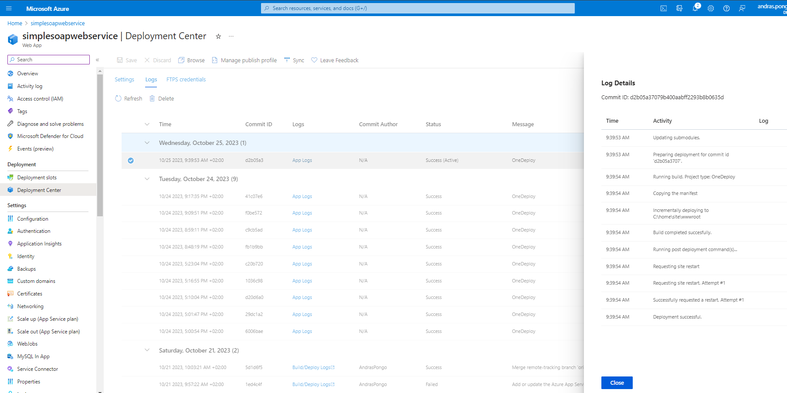Viewport: 787px width, 393px height.
Task: Collapse the Saturday, October 21, 2023 group
Action: point(147,350)
